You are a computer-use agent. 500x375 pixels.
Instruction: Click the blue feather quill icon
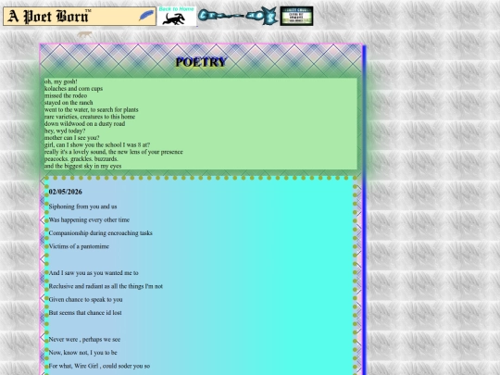(146, 15)
